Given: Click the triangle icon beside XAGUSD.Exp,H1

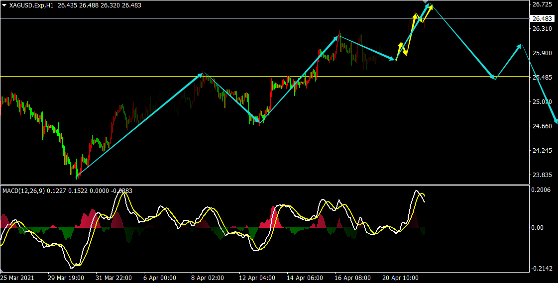Looking at the screenshot, I should (4, 4).
